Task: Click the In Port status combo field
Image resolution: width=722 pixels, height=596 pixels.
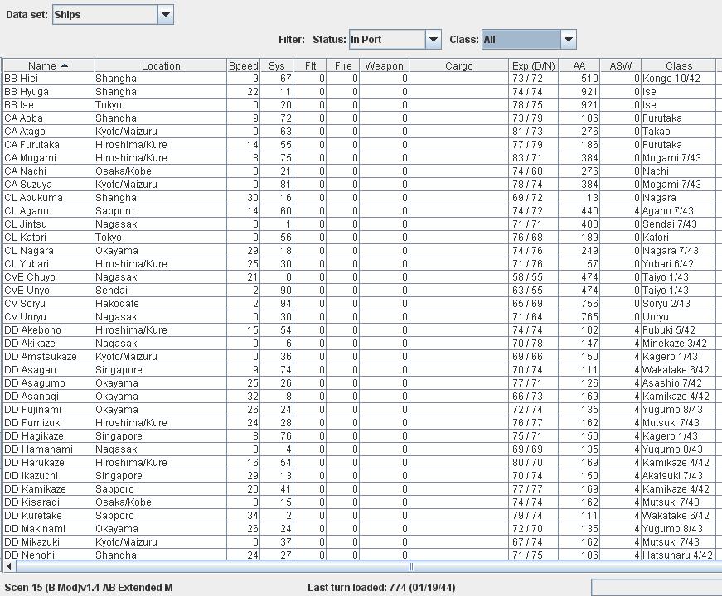Action: coord(387,40)
